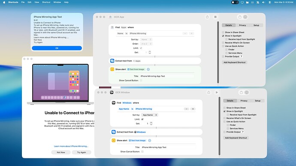Click the info details icon in OCR App window

click(245, 17)
